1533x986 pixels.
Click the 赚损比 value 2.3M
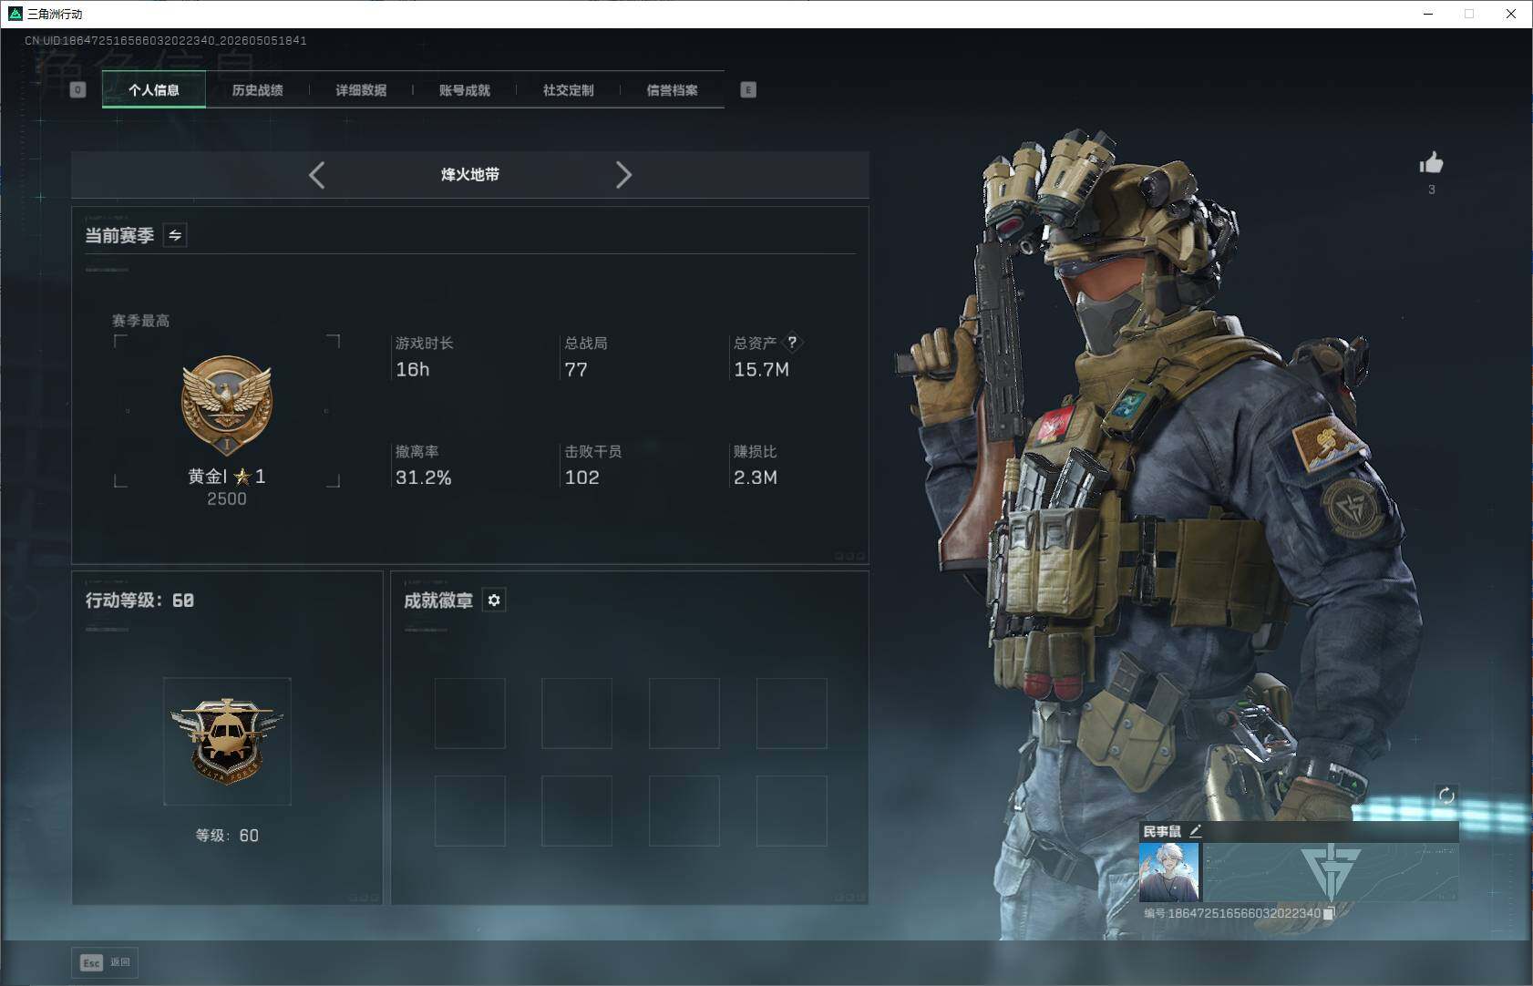point(756,478)
